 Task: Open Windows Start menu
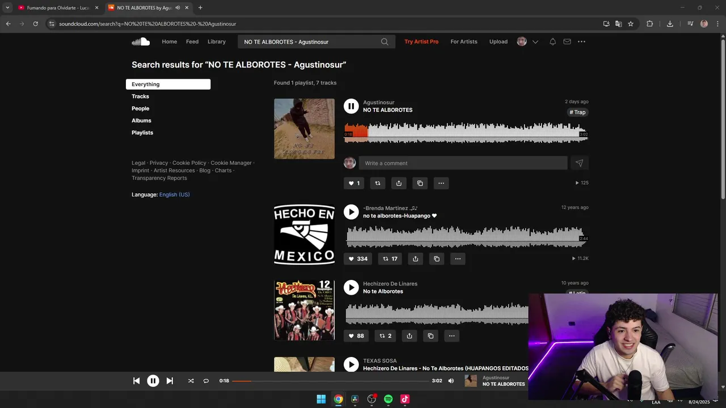(x=321, y=399)
